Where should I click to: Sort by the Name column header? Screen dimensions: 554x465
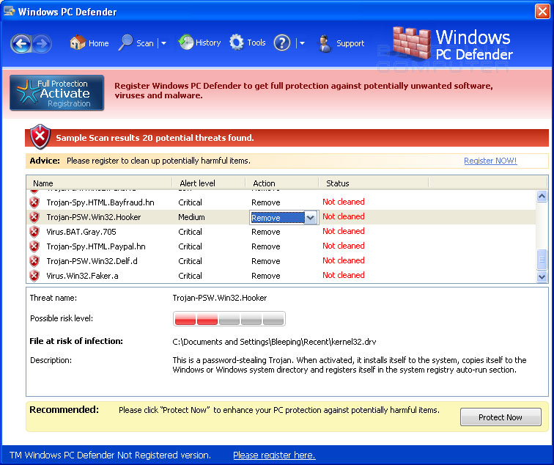point(99,183)
